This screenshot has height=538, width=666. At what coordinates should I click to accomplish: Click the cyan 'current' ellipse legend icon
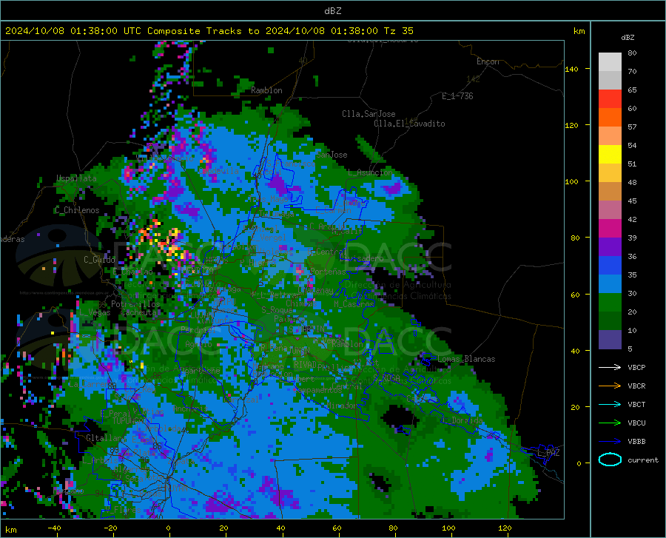(x=610, y=460)
